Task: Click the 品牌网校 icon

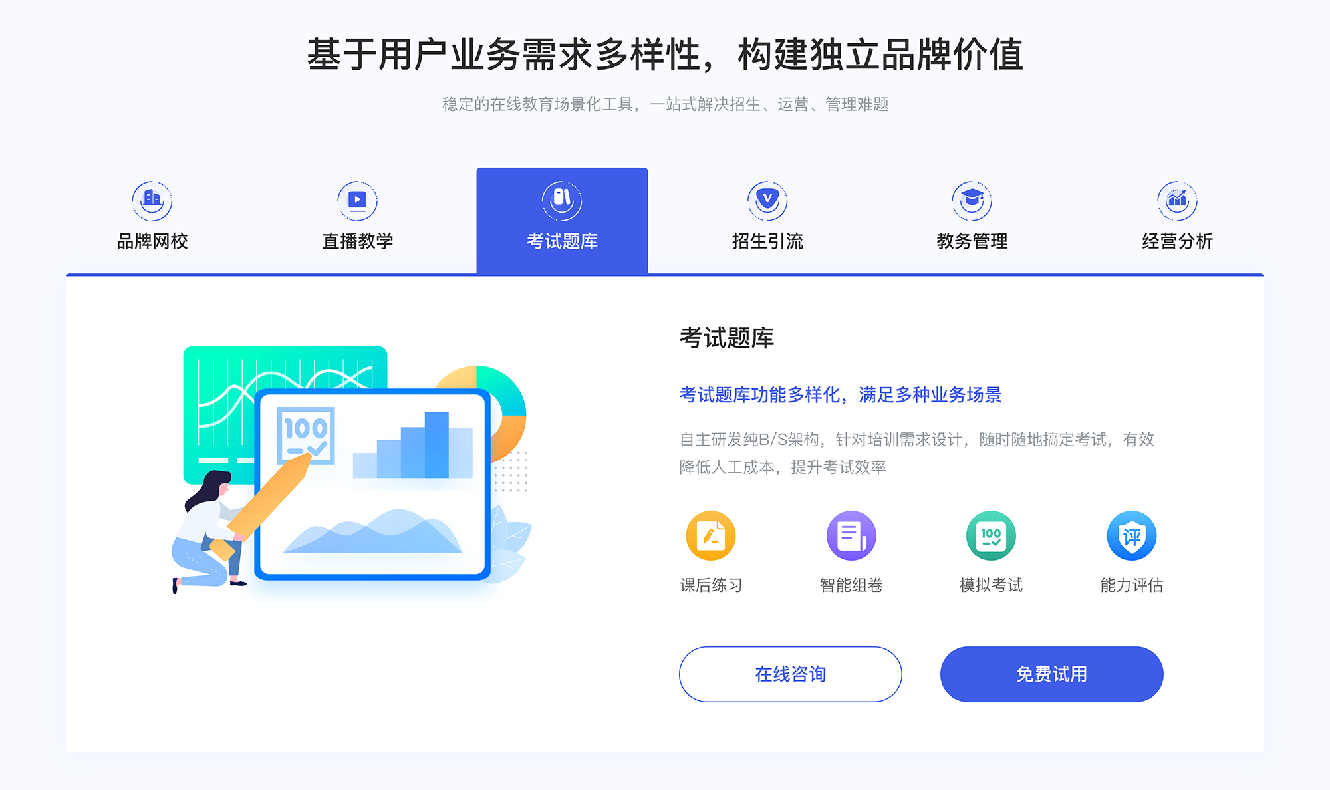Action: 150,197
